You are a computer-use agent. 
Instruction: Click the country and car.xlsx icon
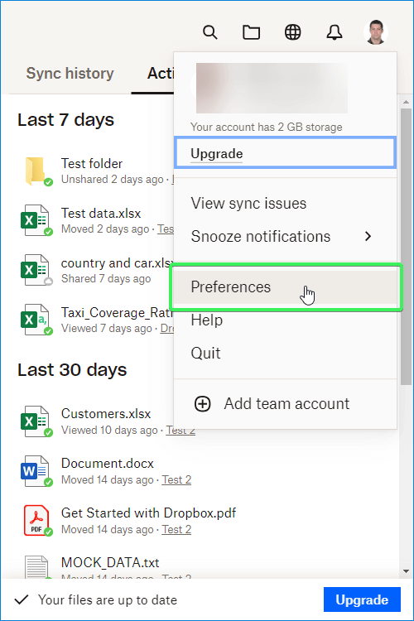point(36,270)
